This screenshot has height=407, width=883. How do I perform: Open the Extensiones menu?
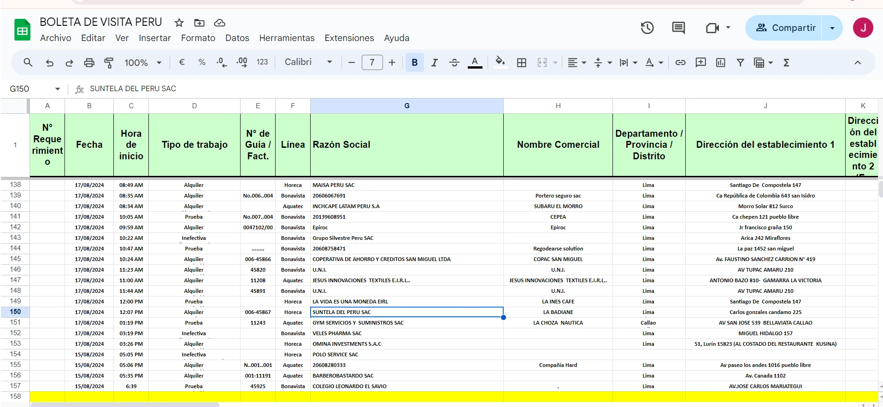click(349, 38)
